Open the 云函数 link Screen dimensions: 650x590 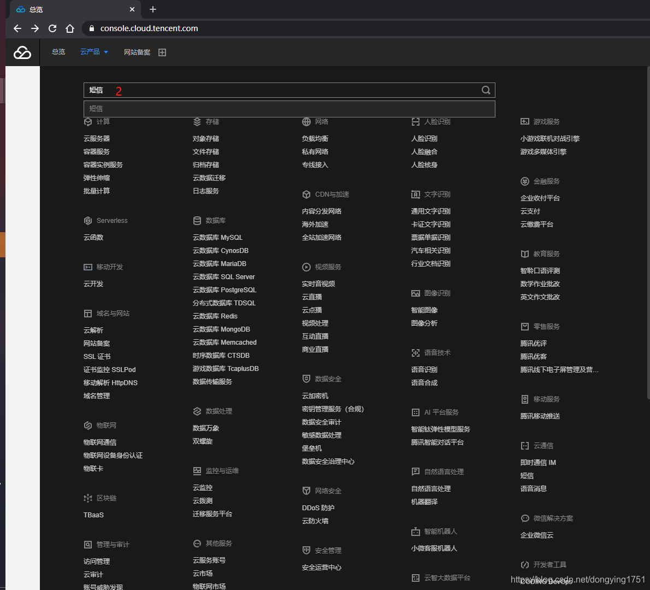(93, 238)
